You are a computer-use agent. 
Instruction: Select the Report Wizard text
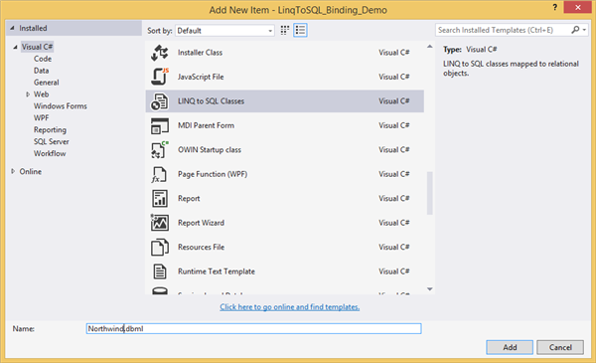(x=201, y=223)
